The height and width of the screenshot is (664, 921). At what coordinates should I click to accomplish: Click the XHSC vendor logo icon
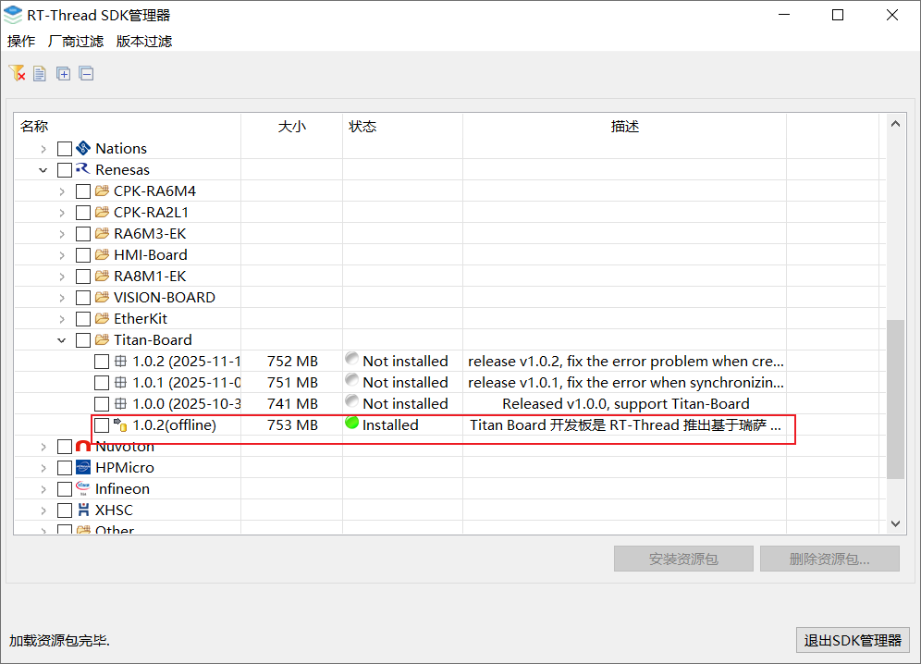coord(83,510)
